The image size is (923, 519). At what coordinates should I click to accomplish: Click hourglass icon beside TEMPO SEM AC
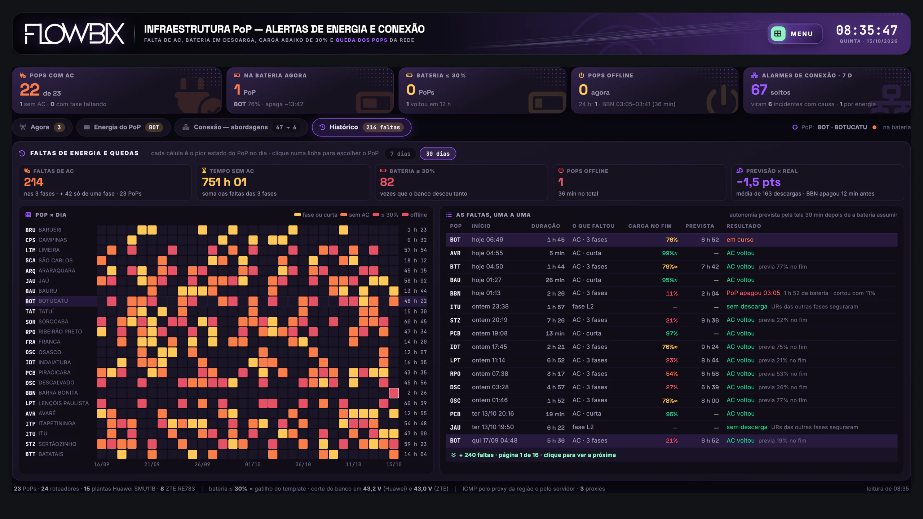tap(204, 171)
